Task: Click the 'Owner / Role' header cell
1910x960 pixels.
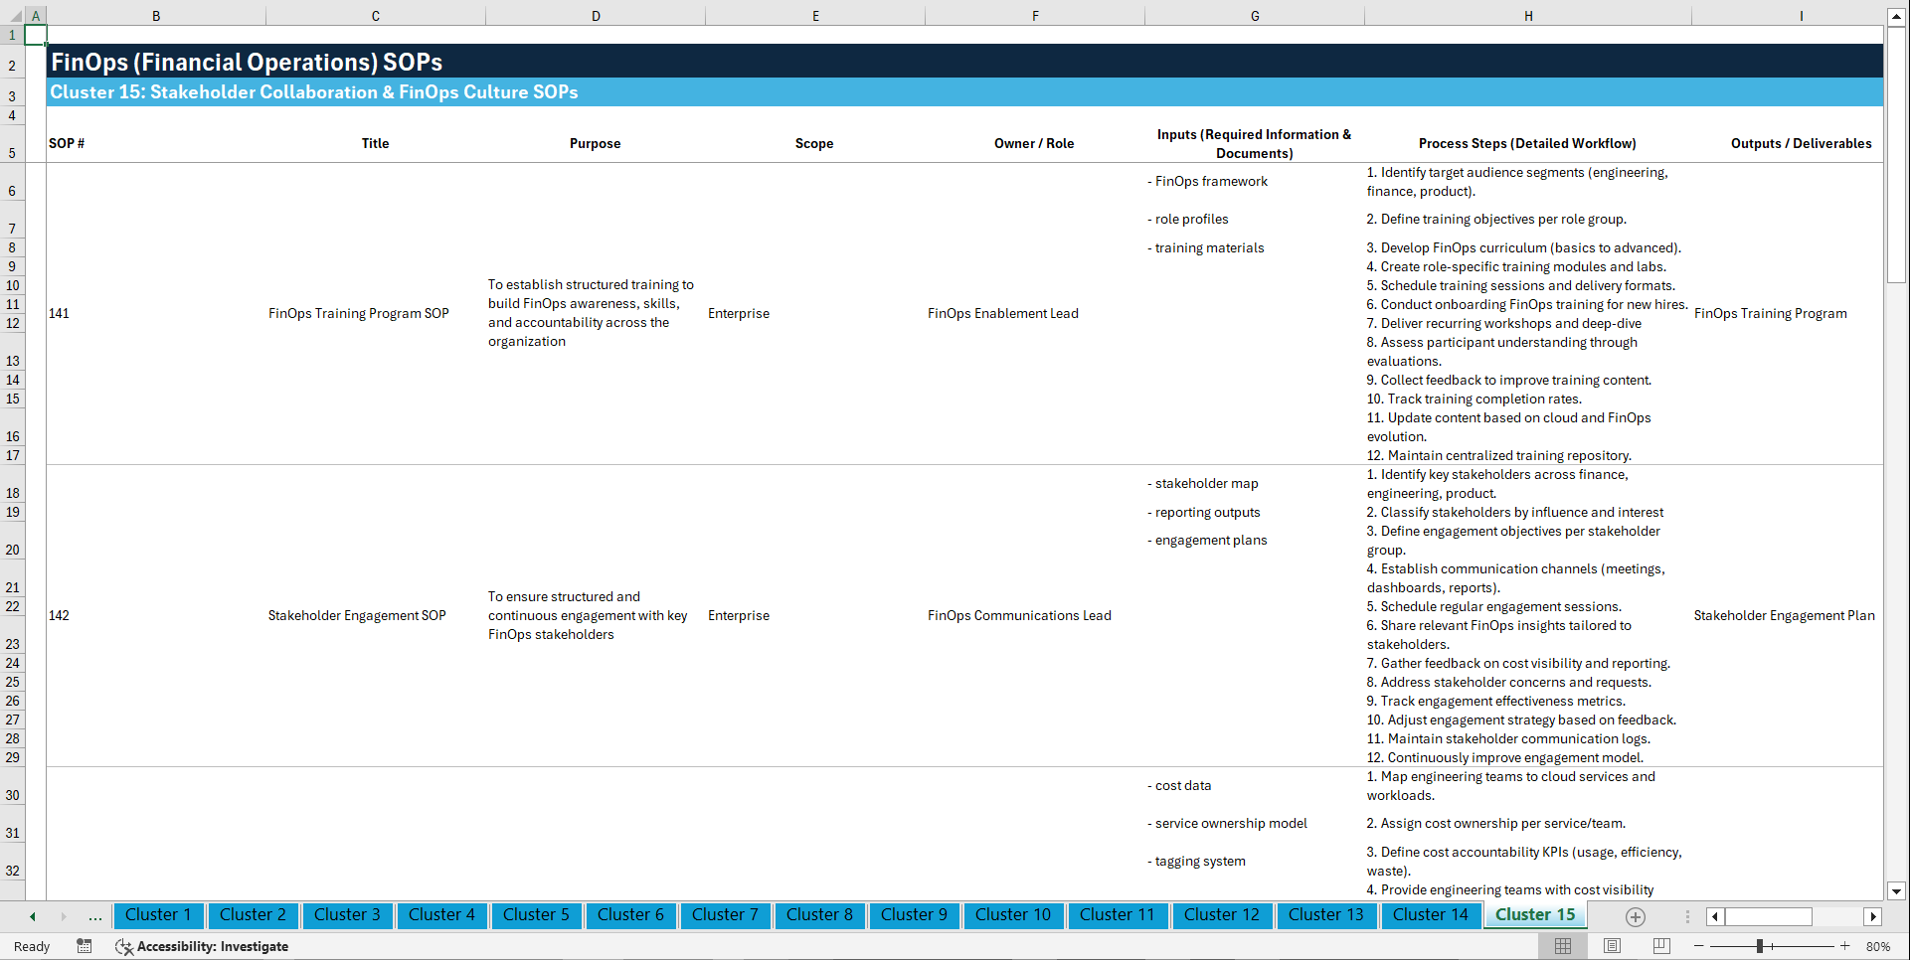Action: pos(1034,144)
